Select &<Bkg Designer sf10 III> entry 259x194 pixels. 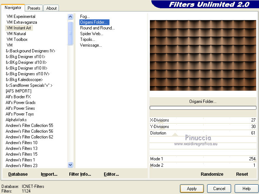tap(26, 68)
